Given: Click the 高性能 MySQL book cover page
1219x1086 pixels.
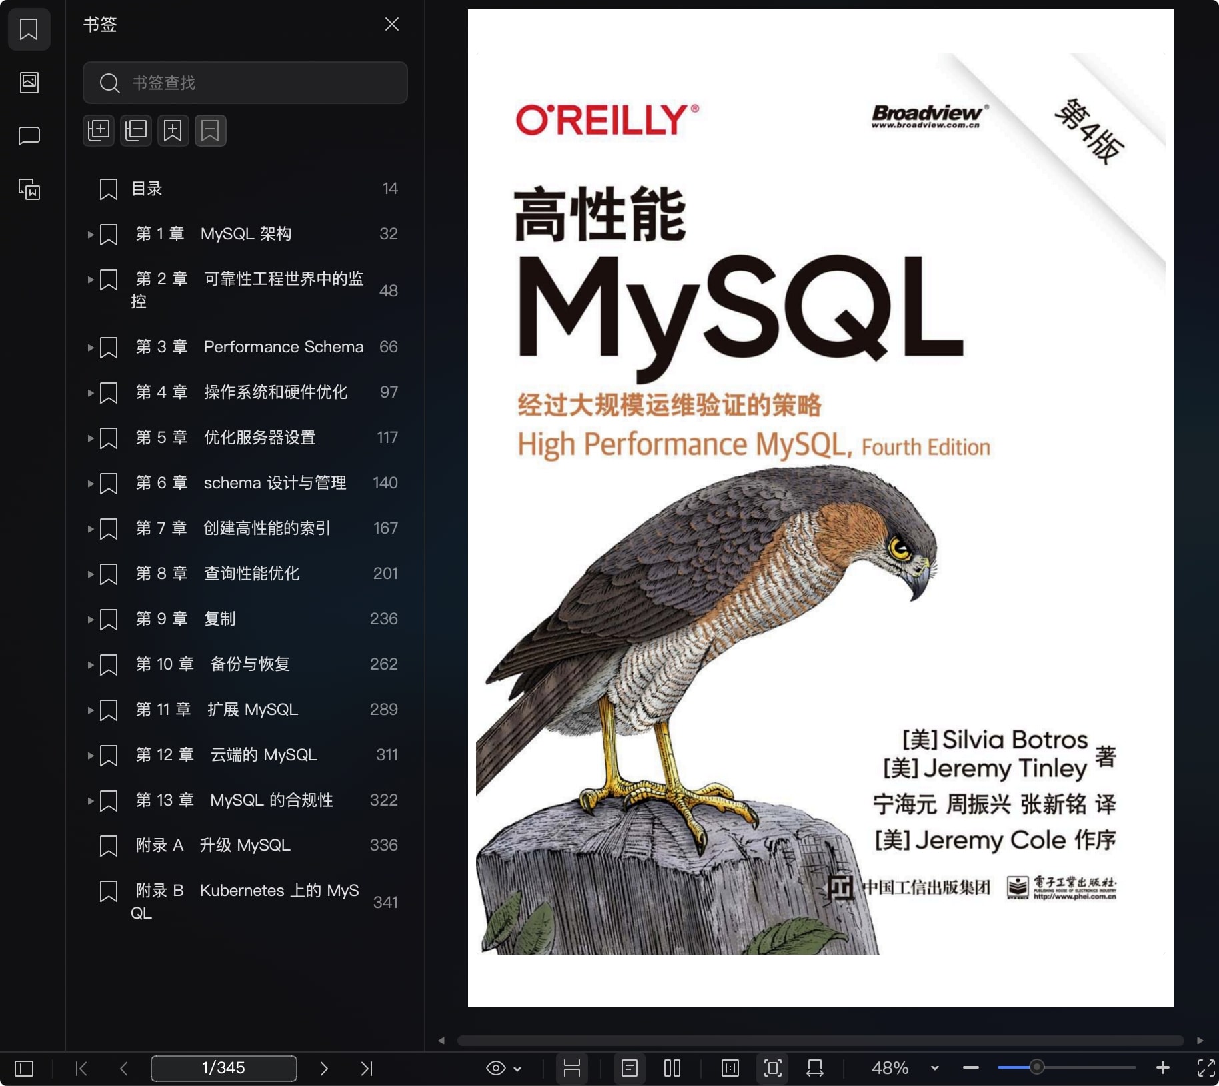Looking at the screenshot, I should (x=821, y=508).
